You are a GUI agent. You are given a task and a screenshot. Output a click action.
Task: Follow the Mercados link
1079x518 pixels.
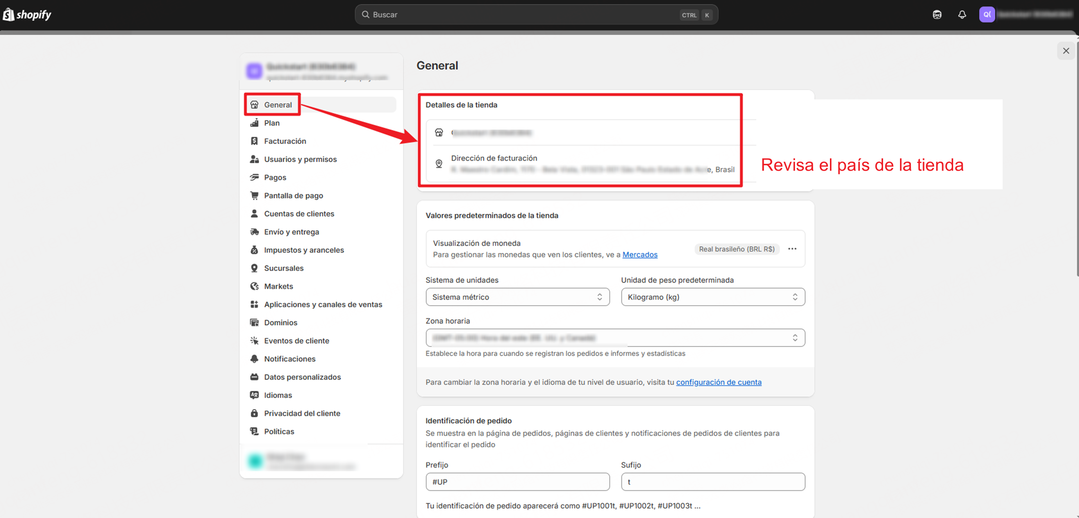tap(639, 255)
